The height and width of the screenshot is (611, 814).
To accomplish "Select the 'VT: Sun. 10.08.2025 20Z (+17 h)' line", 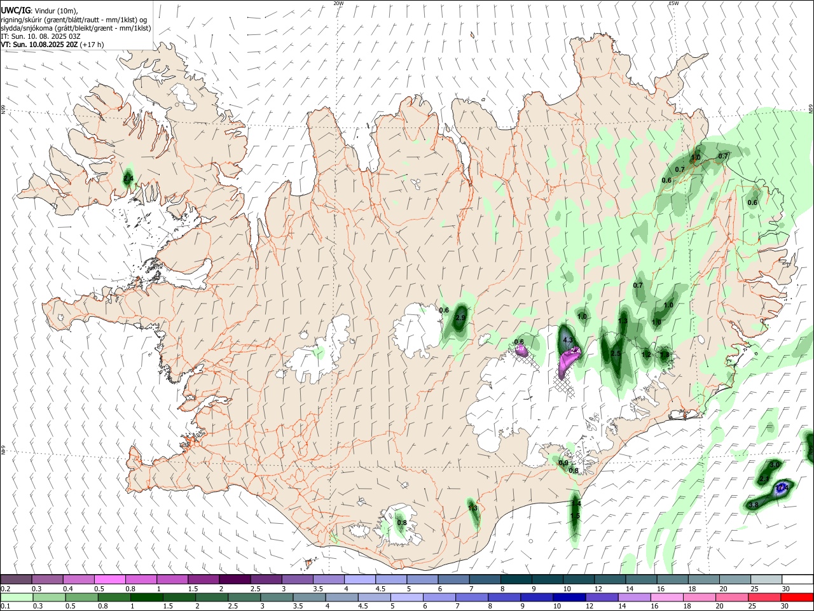I will (52, 45).
